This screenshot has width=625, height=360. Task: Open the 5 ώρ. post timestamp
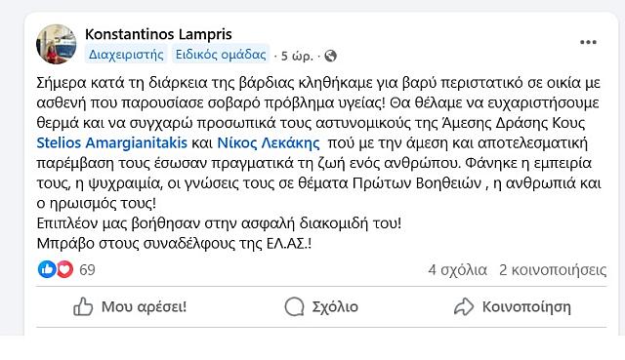[297, 57]
